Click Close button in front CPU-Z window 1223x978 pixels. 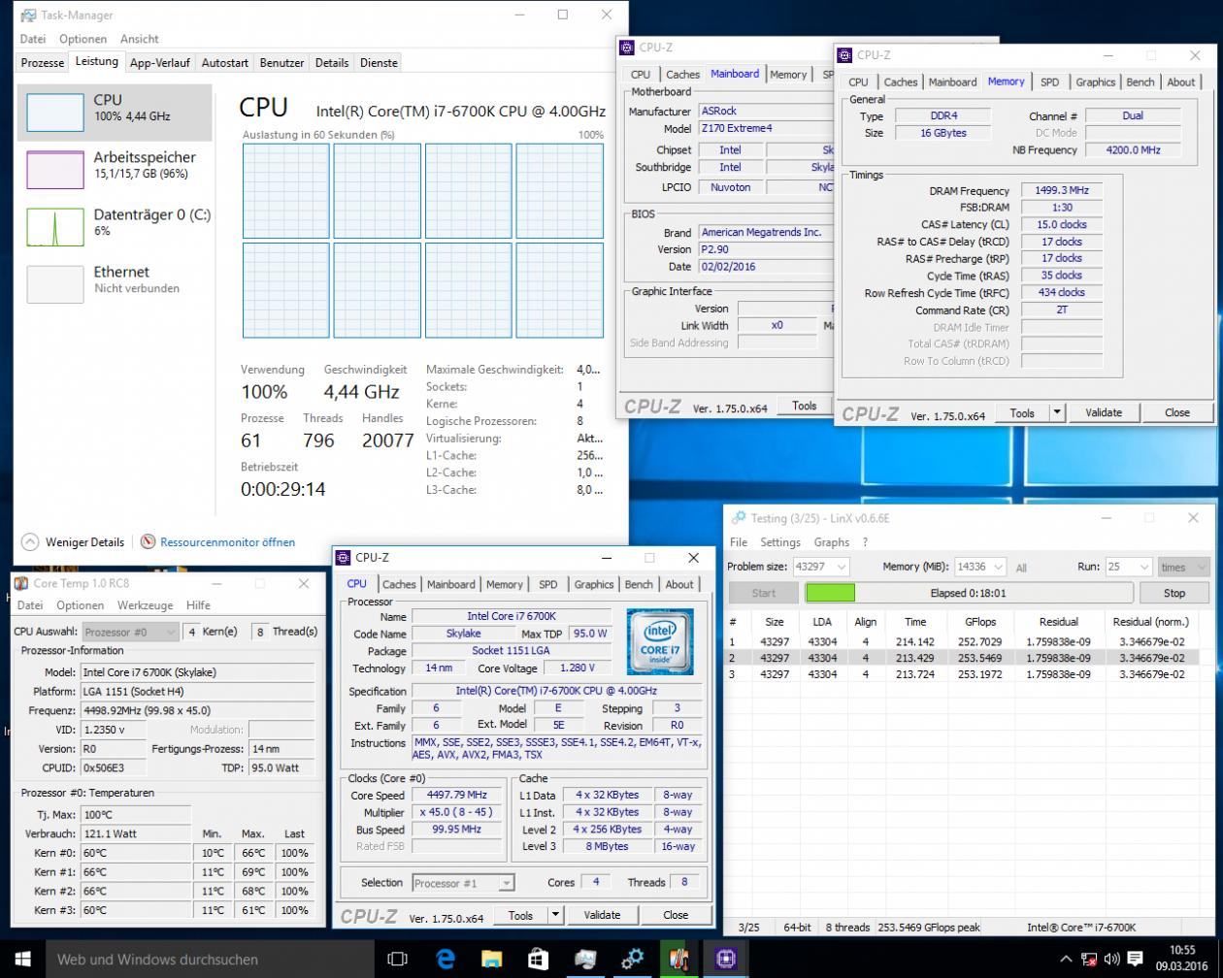click(676, 915)
